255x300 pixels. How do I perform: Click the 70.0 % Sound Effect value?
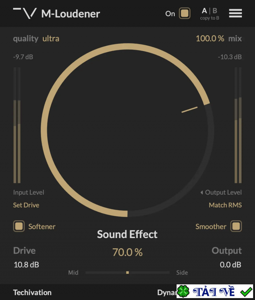[x=127, y=252]
